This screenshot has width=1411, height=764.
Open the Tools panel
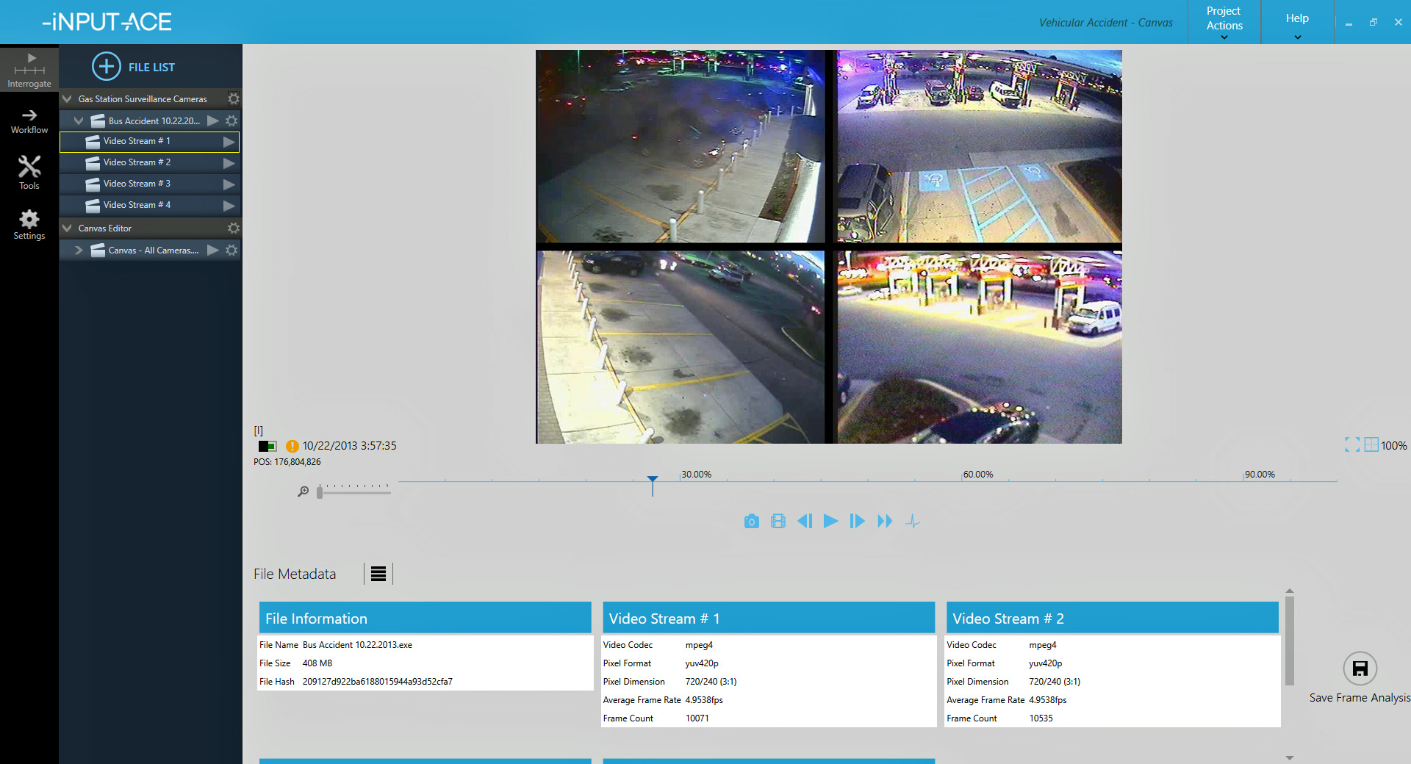(29, 172)
